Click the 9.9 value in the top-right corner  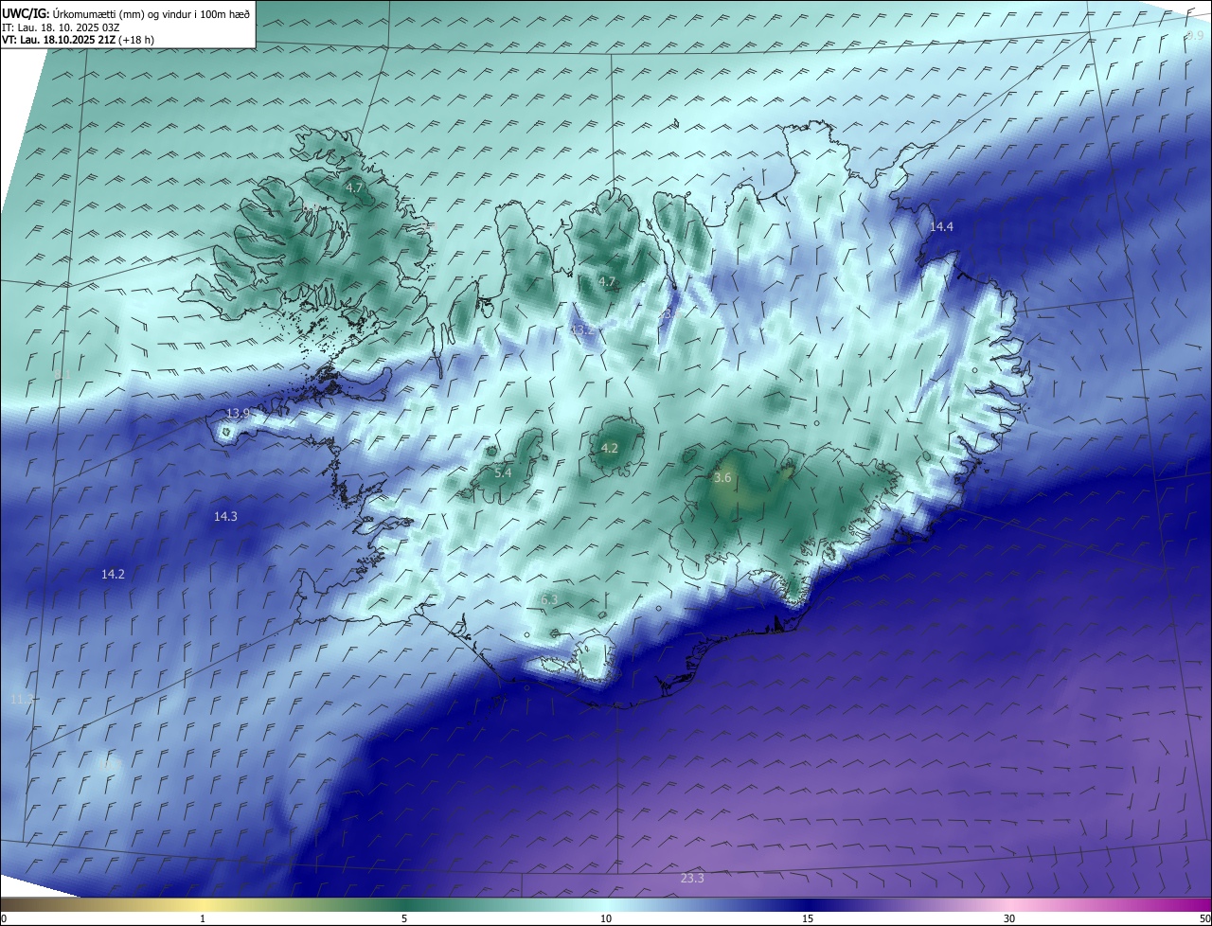point(1194,36)
